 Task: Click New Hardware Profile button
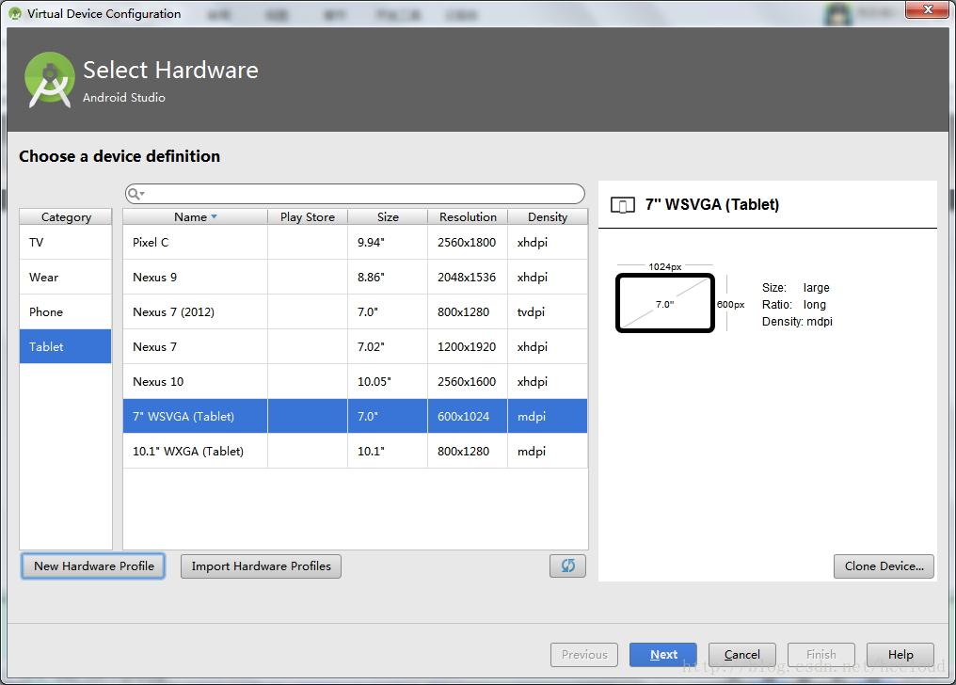click(93, 566)
